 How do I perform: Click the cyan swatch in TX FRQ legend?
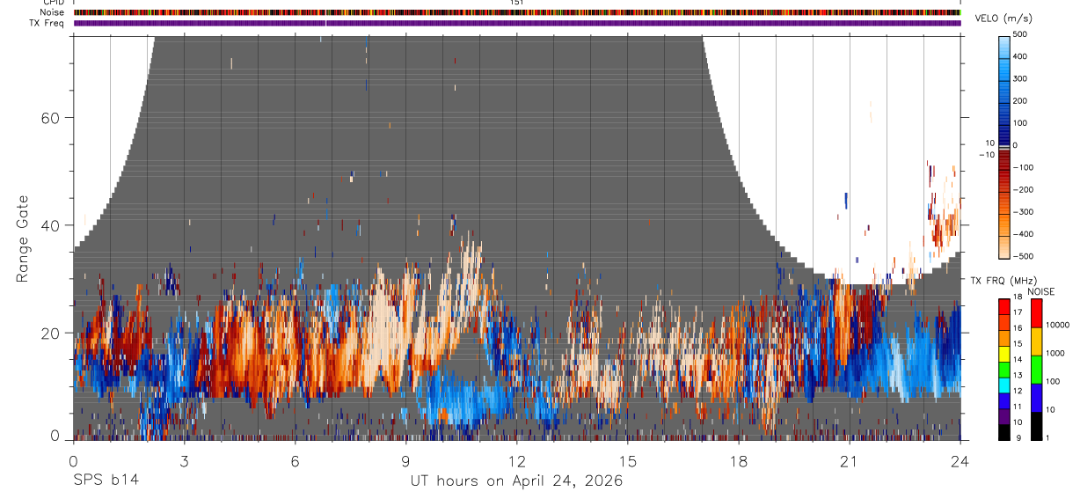[x=1003, y=384]
